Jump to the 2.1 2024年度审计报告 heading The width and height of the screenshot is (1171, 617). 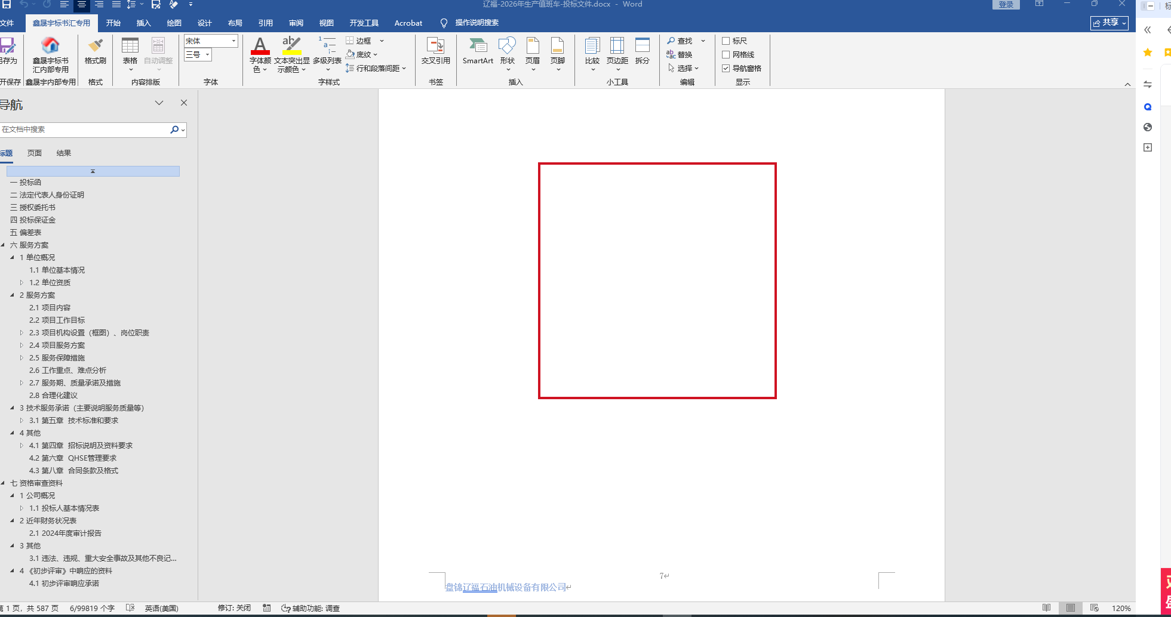tap(66, 533)
